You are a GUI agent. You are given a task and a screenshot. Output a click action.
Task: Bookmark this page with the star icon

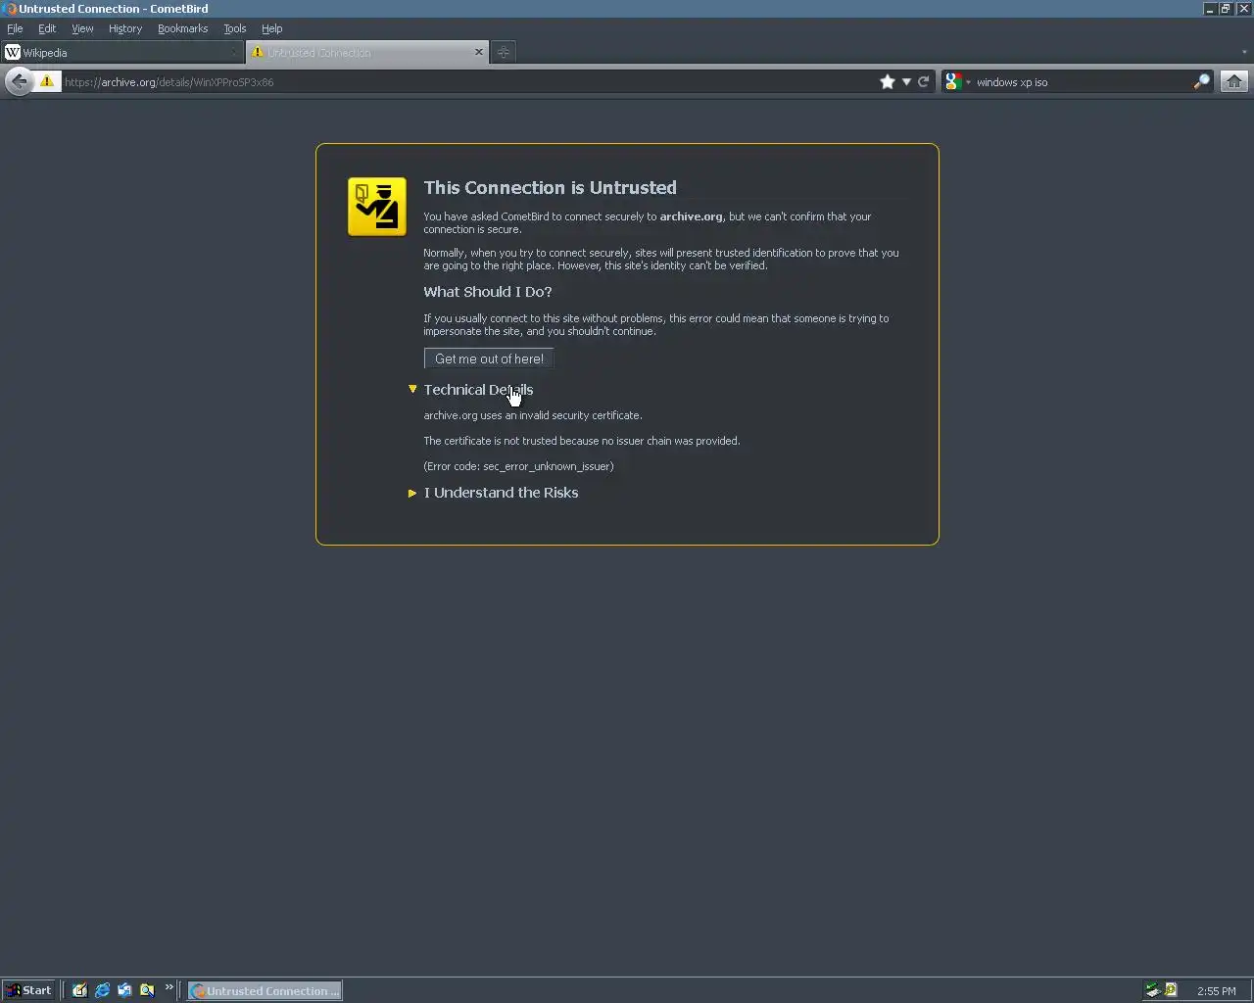click(x=888, y=82)
